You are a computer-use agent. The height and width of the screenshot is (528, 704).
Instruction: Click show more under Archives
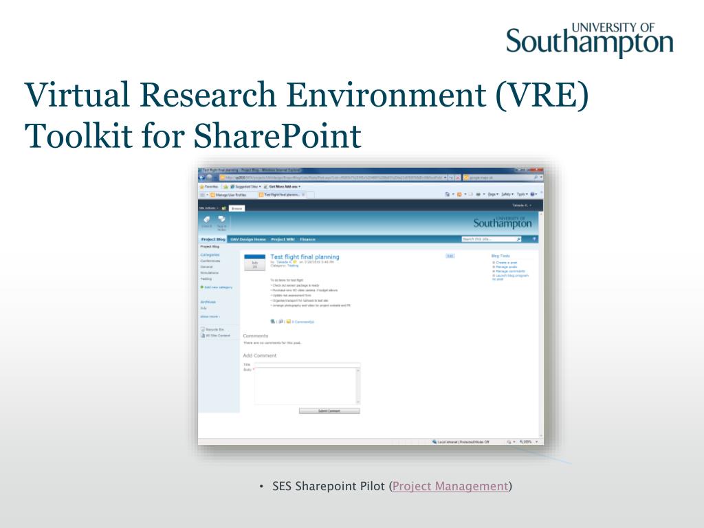210,316
